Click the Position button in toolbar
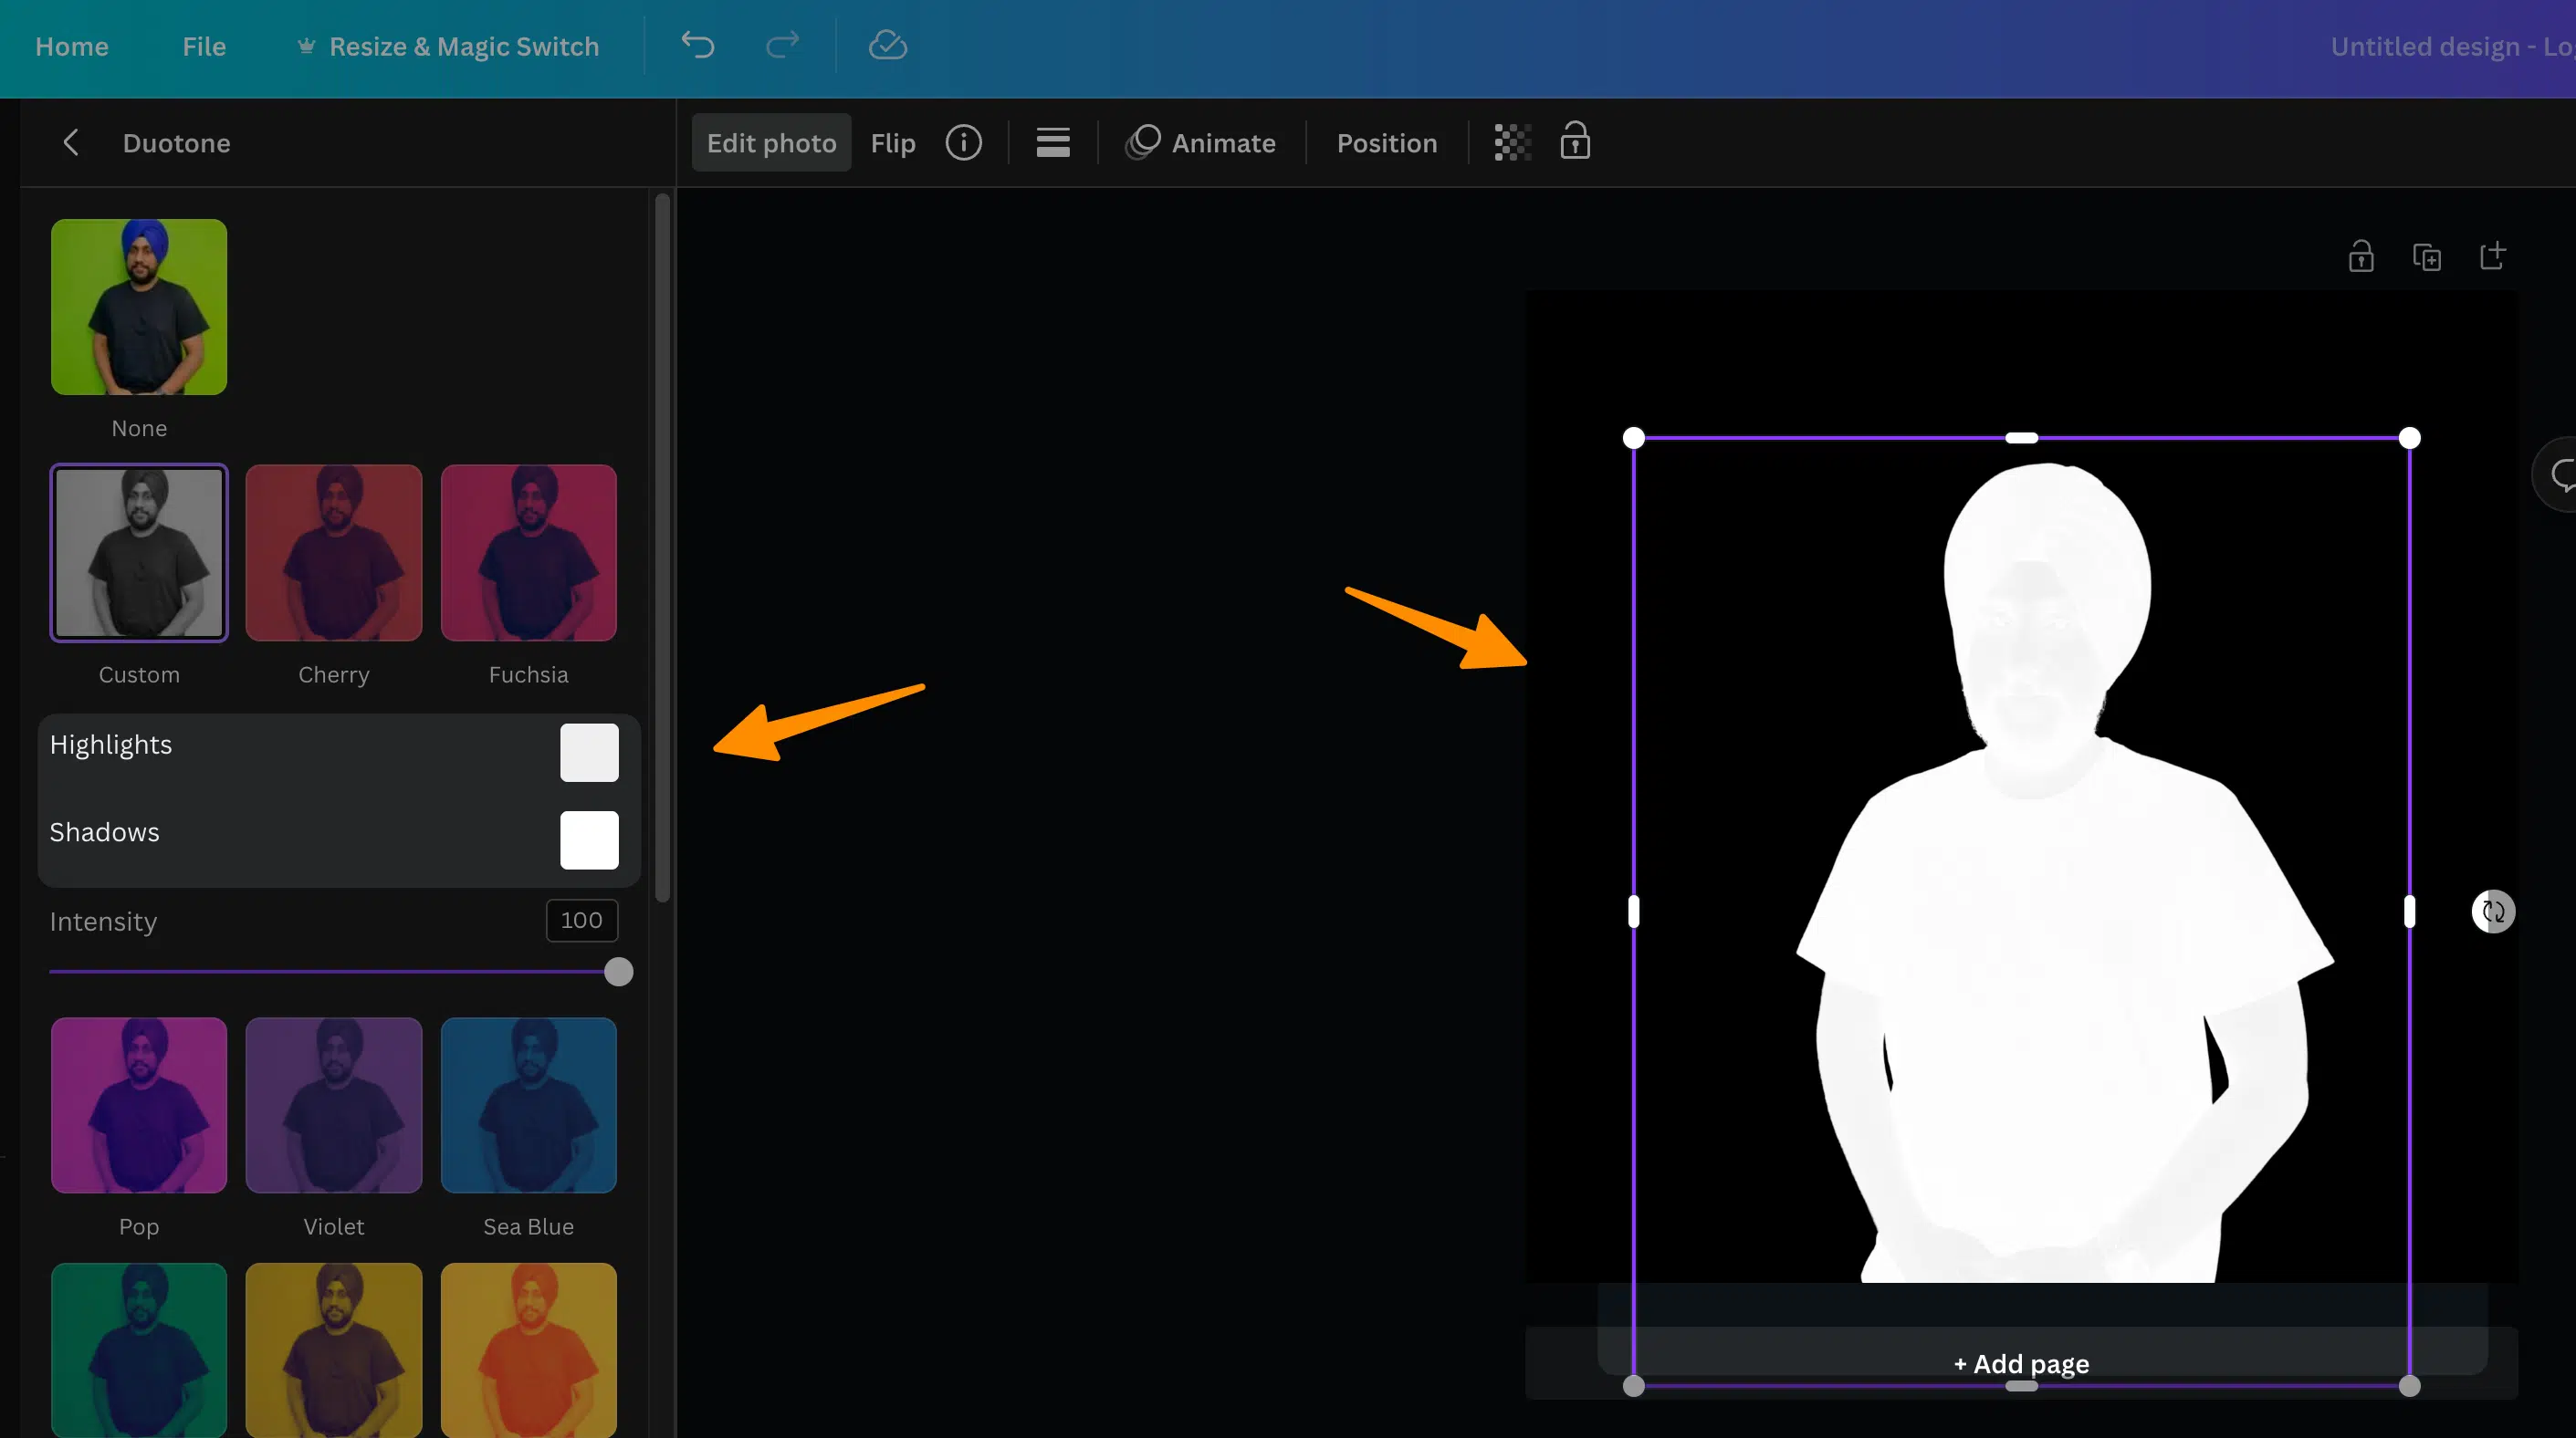The width and height of the screenshot is (2576, 1438). [1386, 141]
